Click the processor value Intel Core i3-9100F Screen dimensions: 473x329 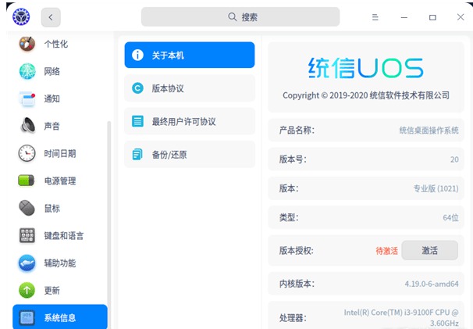401,317
